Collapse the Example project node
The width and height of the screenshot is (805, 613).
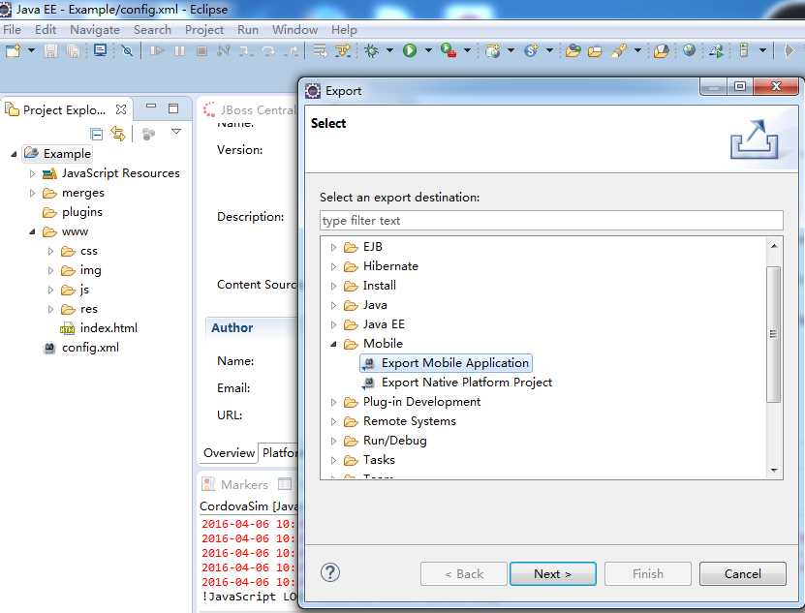coord(14,154)
